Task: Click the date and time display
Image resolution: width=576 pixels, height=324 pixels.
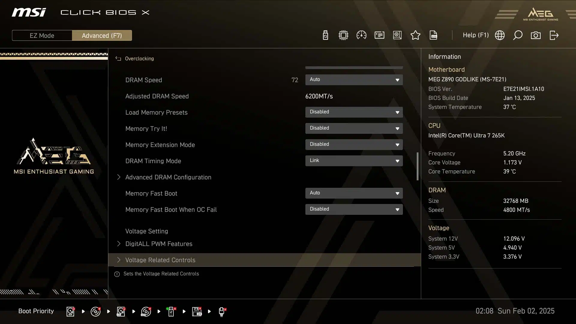Action: tap(515, 311)
